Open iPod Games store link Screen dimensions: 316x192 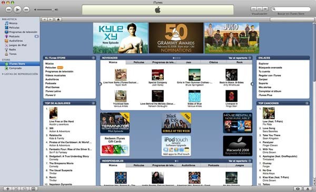coord(52,88)
